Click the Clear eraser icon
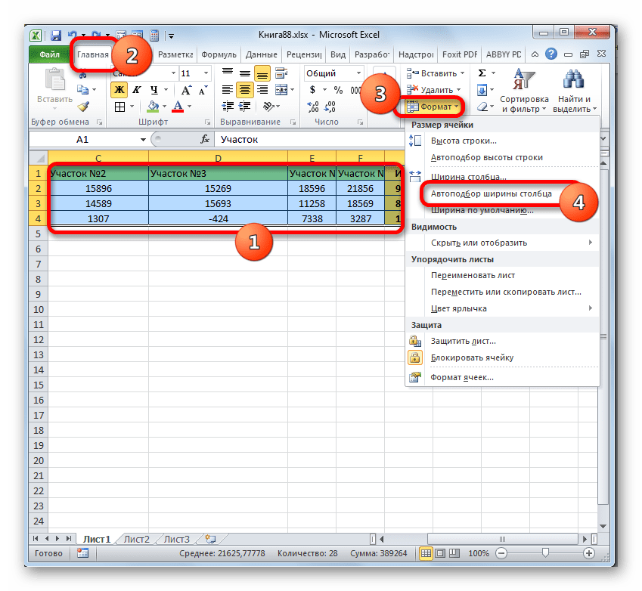 click(482, 107)
